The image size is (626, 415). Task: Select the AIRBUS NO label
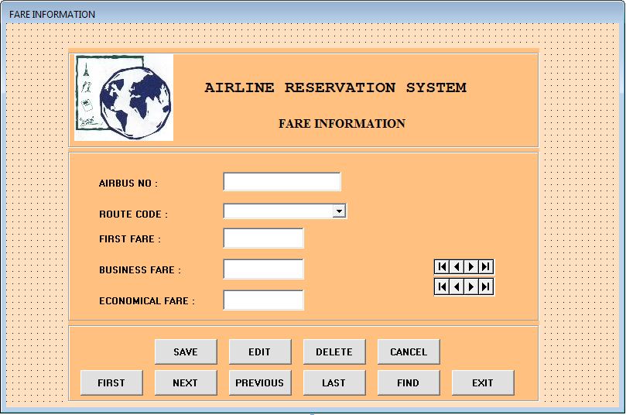click(128, 183)
